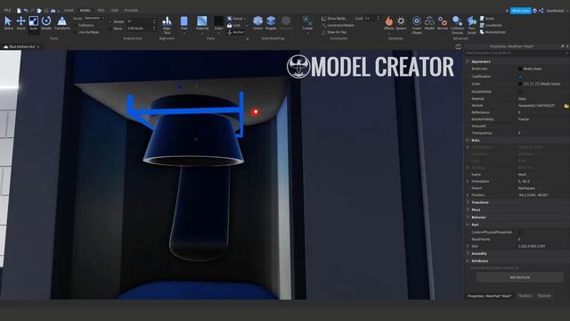Click the Run Script icon

click(472, 25)
